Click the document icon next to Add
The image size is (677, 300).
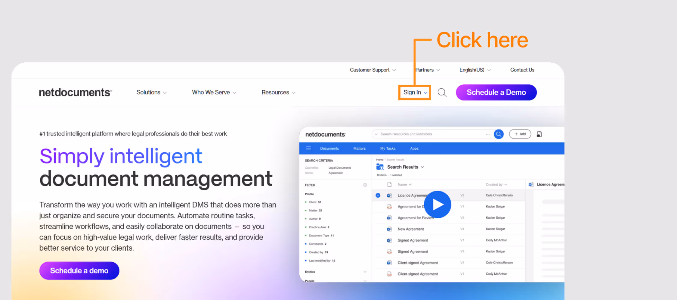click(539, 134)
